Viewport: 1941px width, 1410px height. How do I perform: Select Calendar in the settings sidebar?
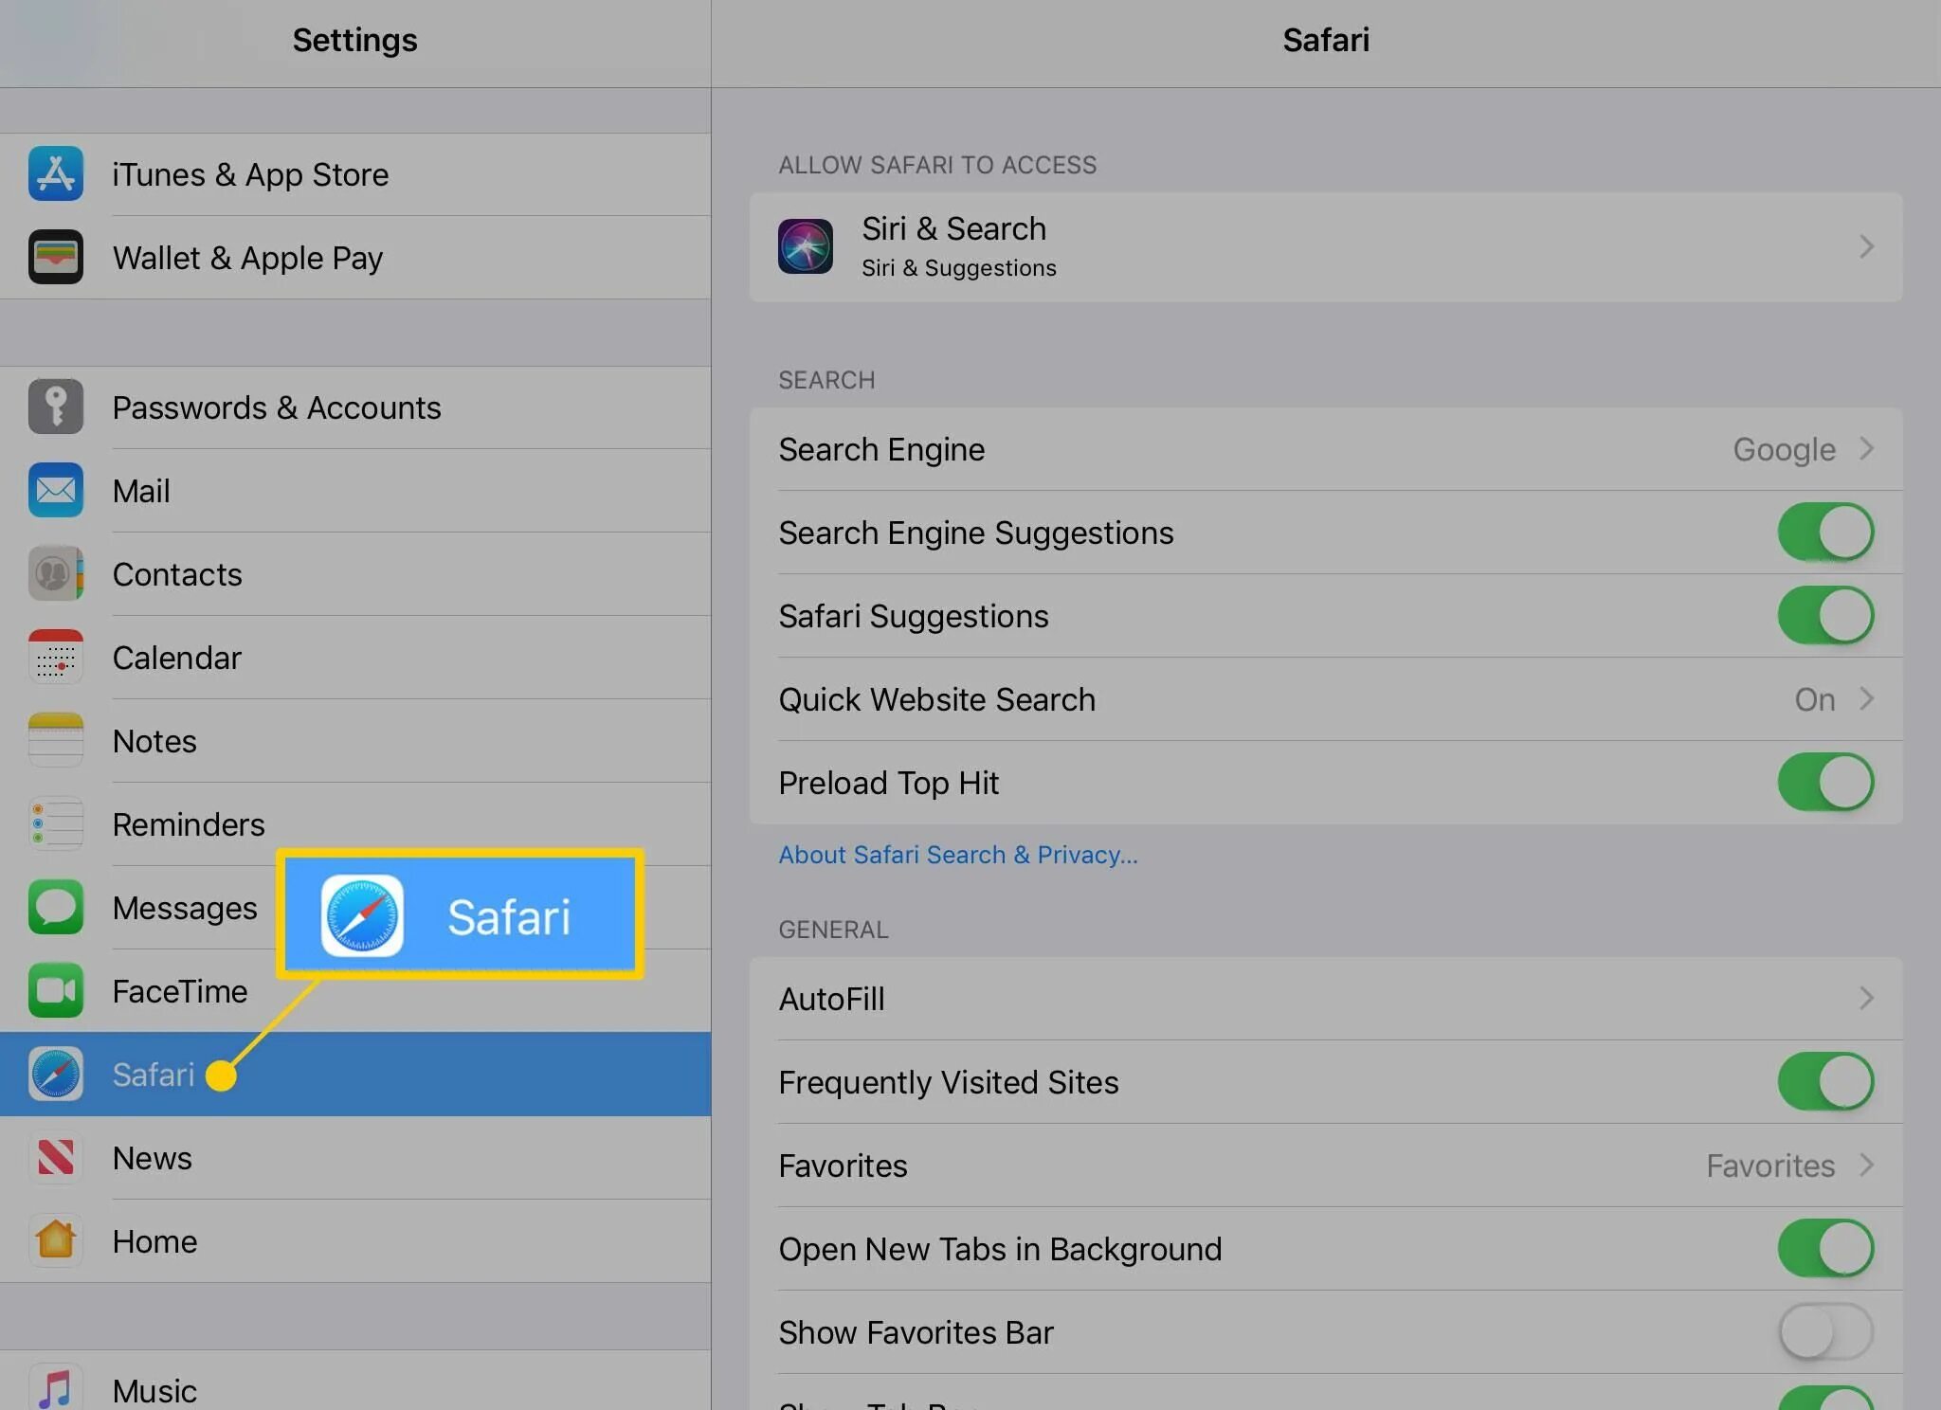[x=177, y=658]
